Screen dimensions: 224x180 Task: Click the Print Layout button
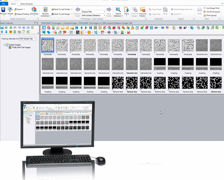tap(211, 15)
